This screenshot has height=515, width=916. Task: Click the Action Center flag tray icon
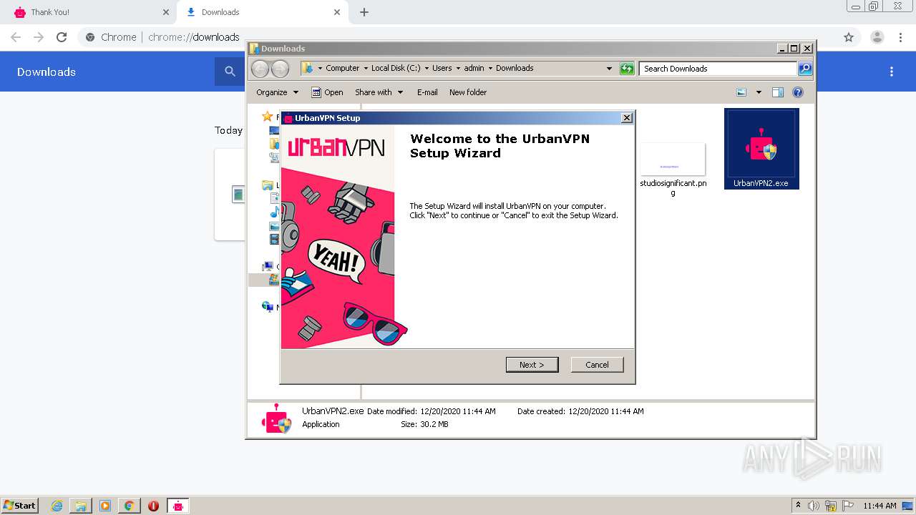click(848, 506)
